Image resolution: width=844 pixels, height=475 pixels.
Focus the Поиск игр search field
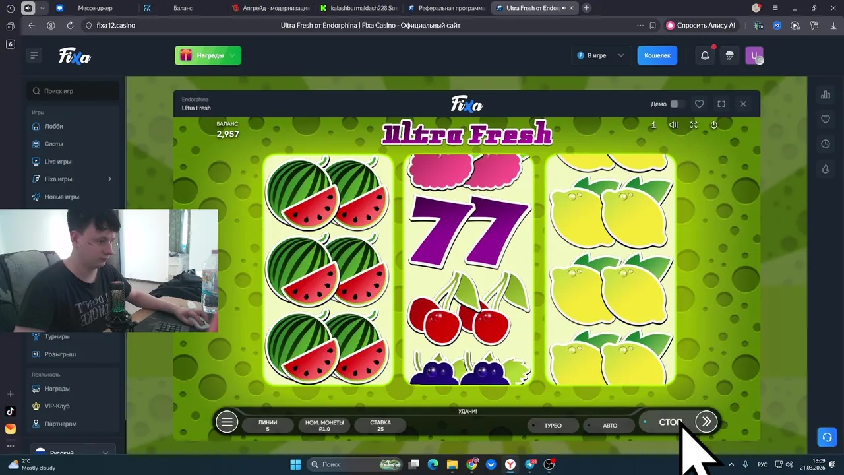tap(73, 91)
